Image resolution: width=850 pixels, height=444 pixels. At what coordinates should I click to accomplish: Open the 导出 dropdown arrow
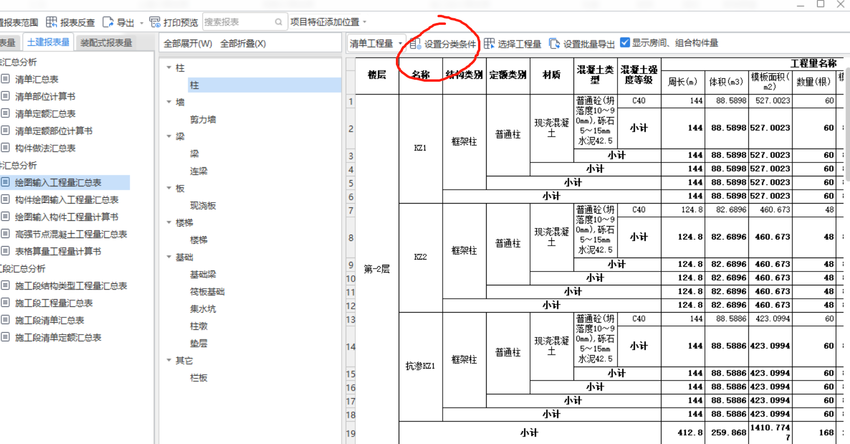141,22
